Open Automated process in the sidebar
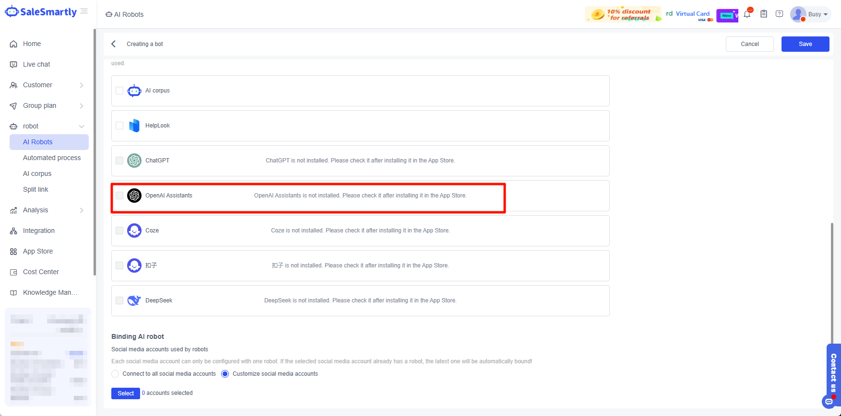Viewport: 841px width, 416px height. 52,158
